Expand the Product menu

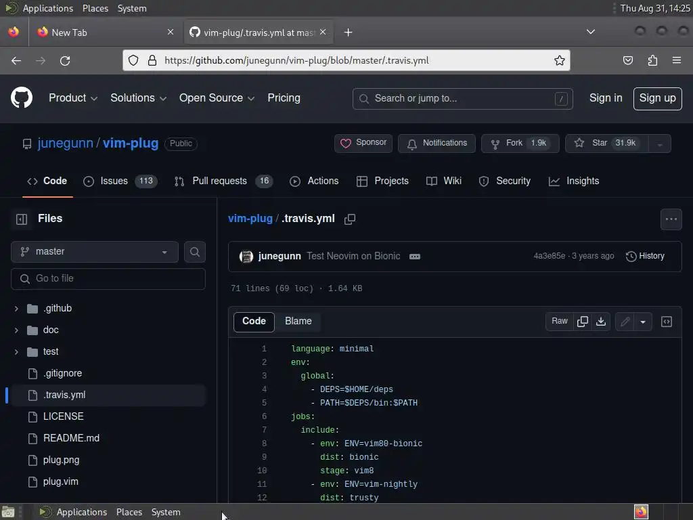tap(73, 98)
